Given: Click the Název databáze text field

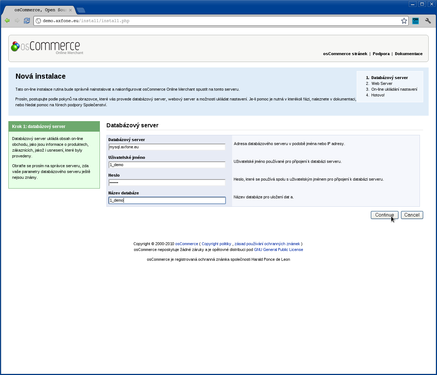Looking at the screenshot, I should tap(167, 200).
